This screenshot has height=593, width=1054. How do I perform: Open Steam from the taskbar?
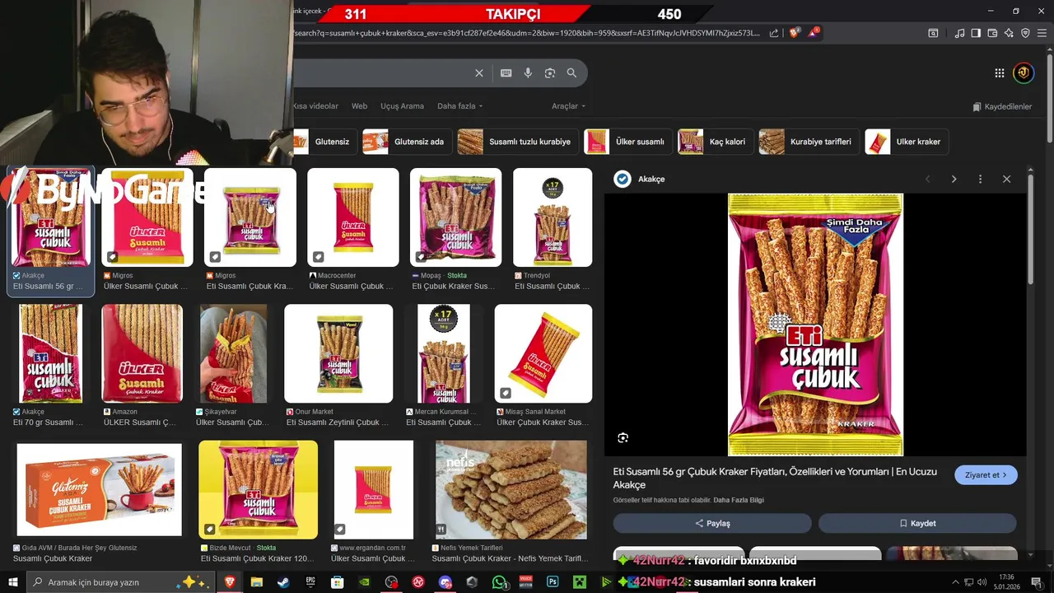(282, 582)
